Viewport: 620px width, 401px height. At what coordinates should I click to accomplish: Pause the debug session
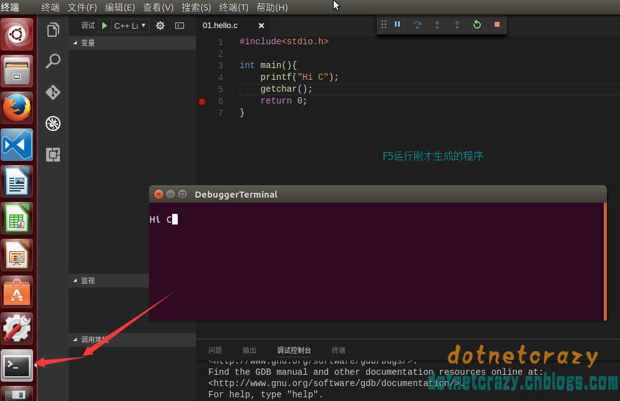[397, 24]
